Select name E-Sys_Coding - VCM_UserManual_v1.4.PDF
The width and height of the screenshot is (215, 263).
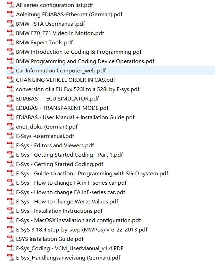[x=69, y=248]
